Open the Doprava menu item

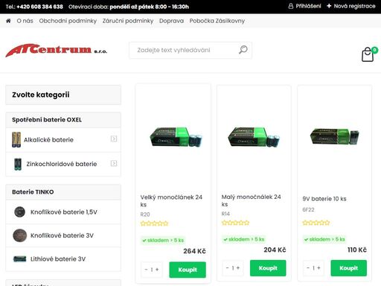(x=171, y=21)
